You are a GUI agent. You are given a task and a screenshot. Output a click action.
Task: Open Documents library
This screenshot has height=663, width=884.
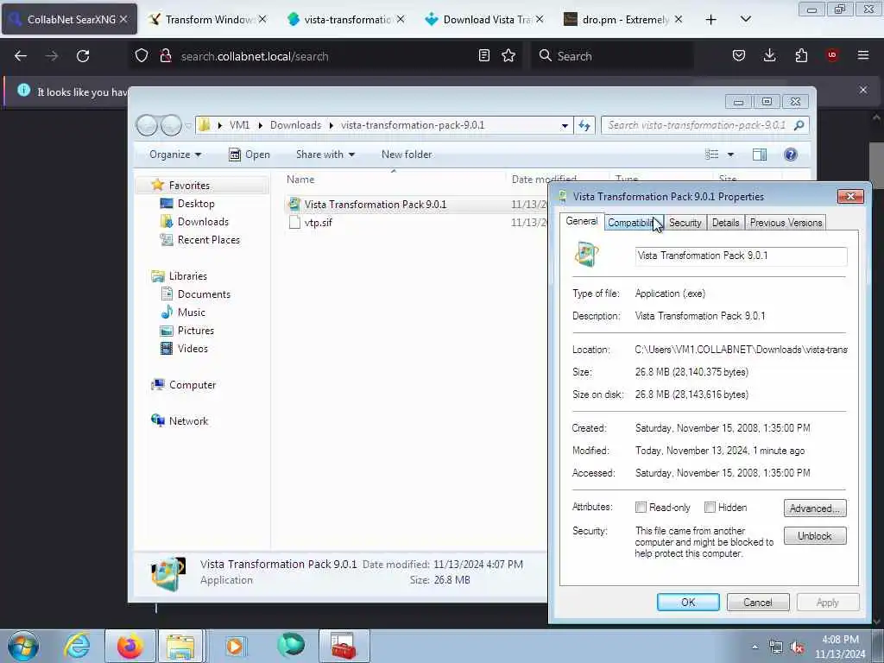(204, 294)
